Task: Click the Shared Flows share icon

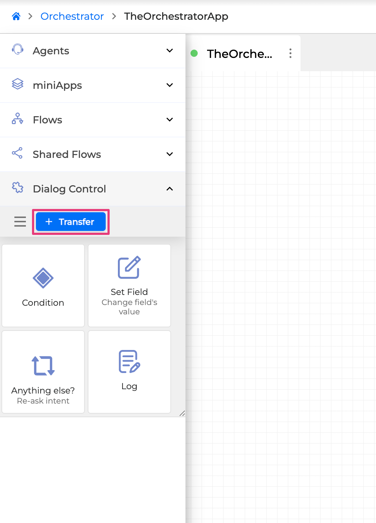Action: click(x=18, y=153)
